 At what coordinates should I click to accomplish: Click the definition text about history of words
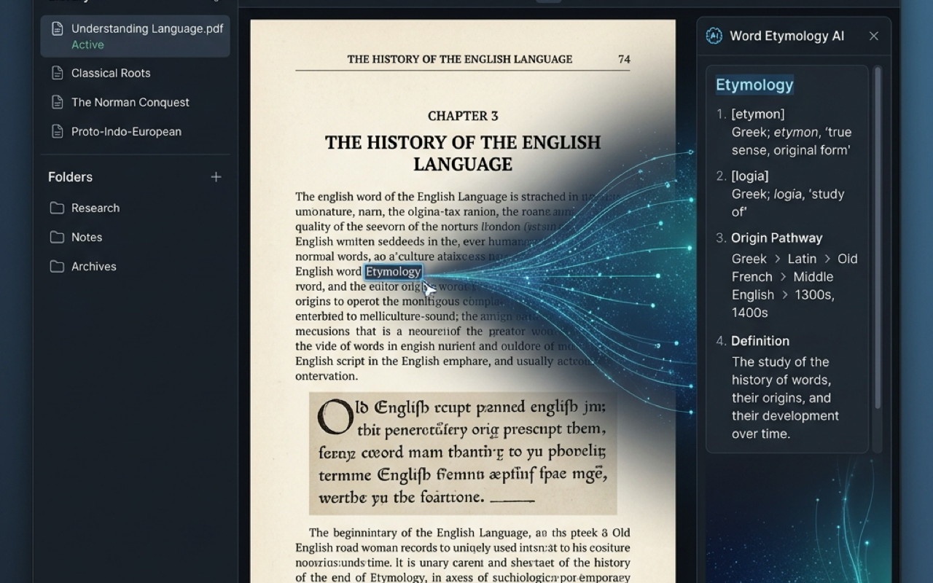[785, 398]
